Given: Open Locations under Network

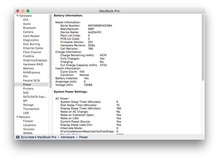Looking at the screenshot, I should tap(29, 125).
